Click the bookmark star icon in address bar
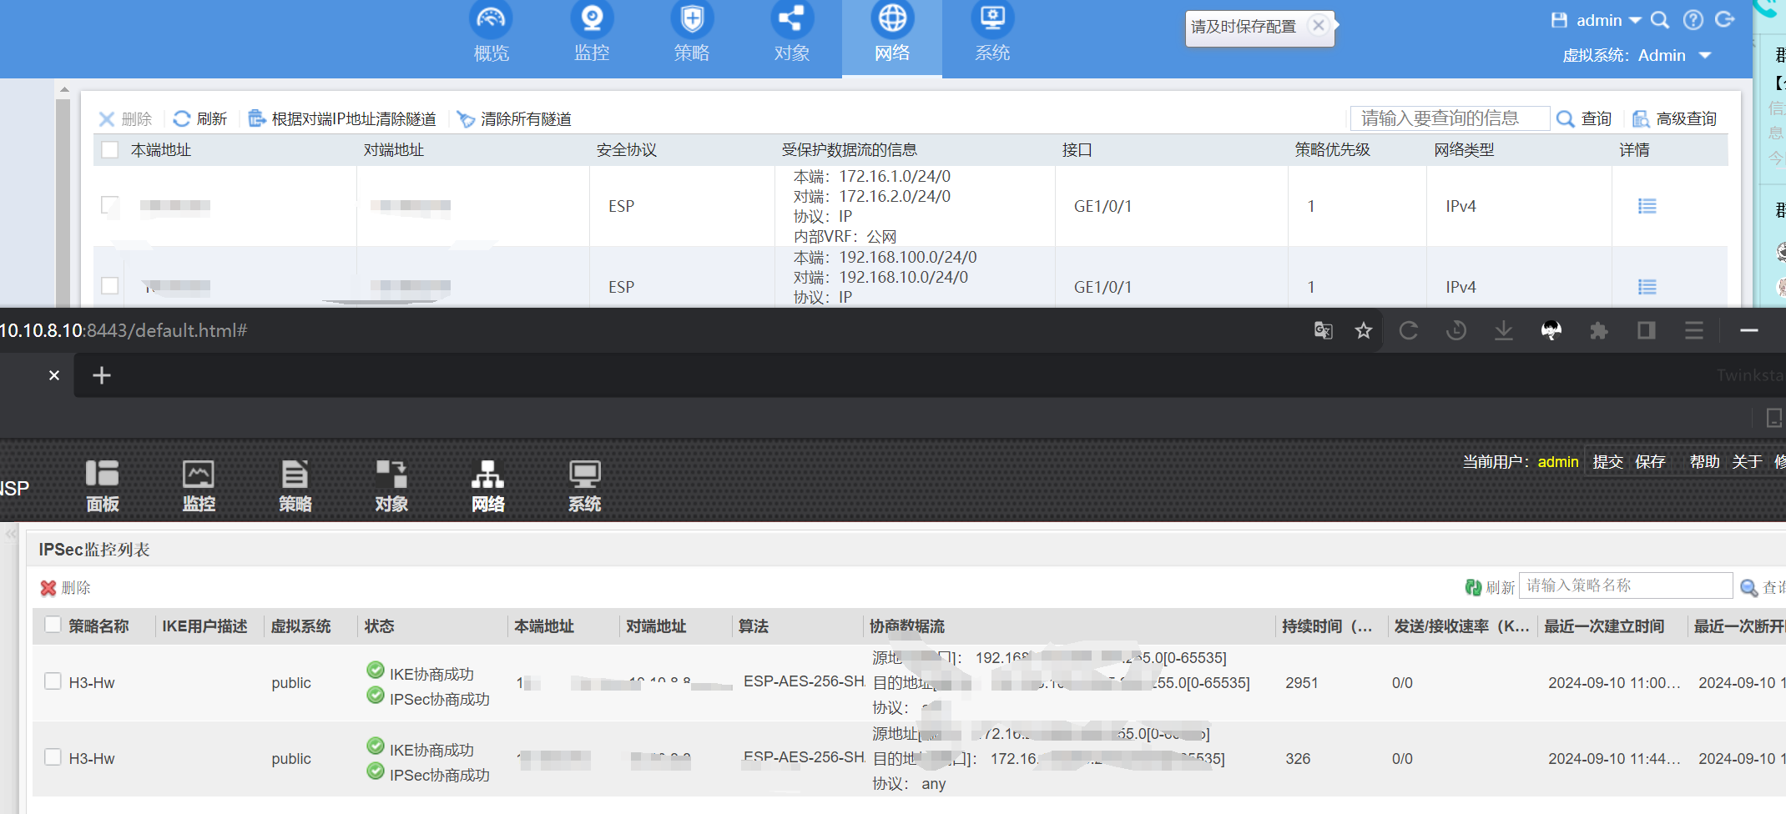1786x814 pixels. coord(1364,331)
